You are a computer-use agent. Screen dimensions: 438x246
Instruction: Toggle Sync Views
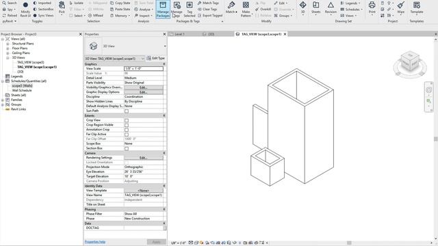tap(43, 16)
